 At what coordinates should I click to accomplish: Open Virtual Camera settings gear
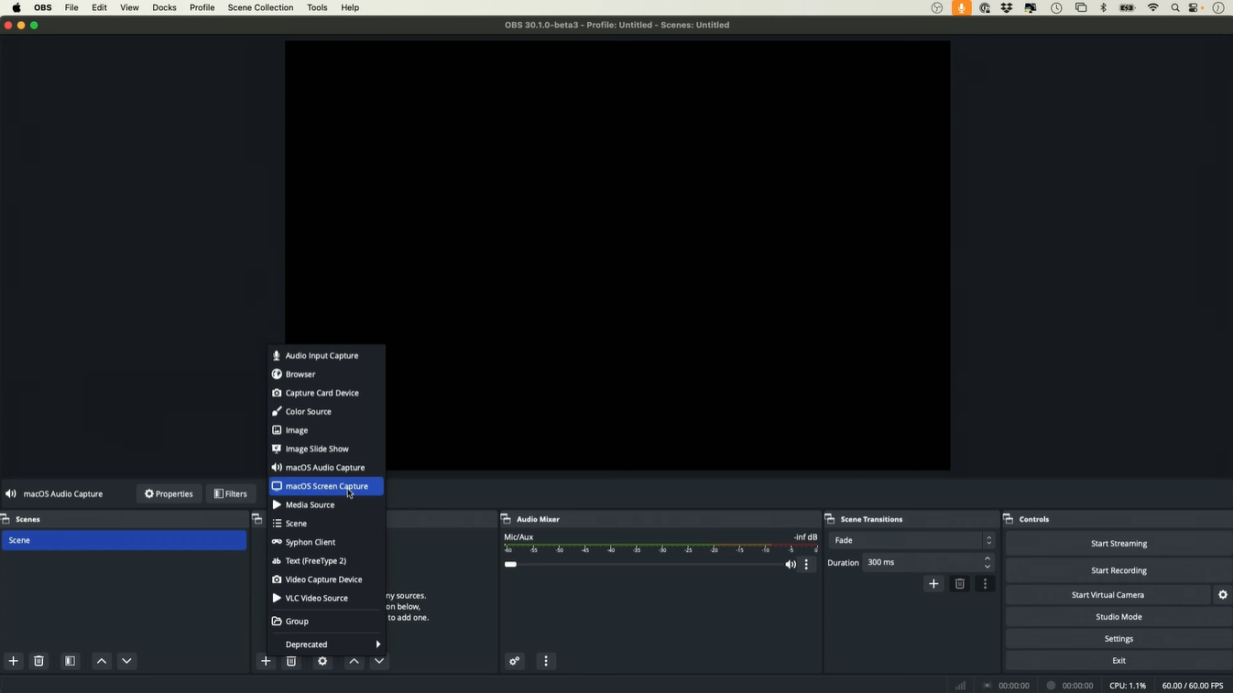click(1223, 595)
